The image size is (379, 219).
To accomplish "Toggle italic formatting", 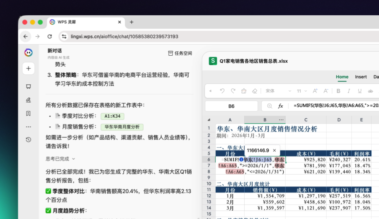I will point(349,91).
